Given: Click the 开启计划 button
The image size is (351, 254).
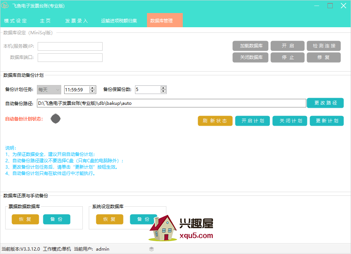Looking at the screenshot, I should tap(253, 121).
